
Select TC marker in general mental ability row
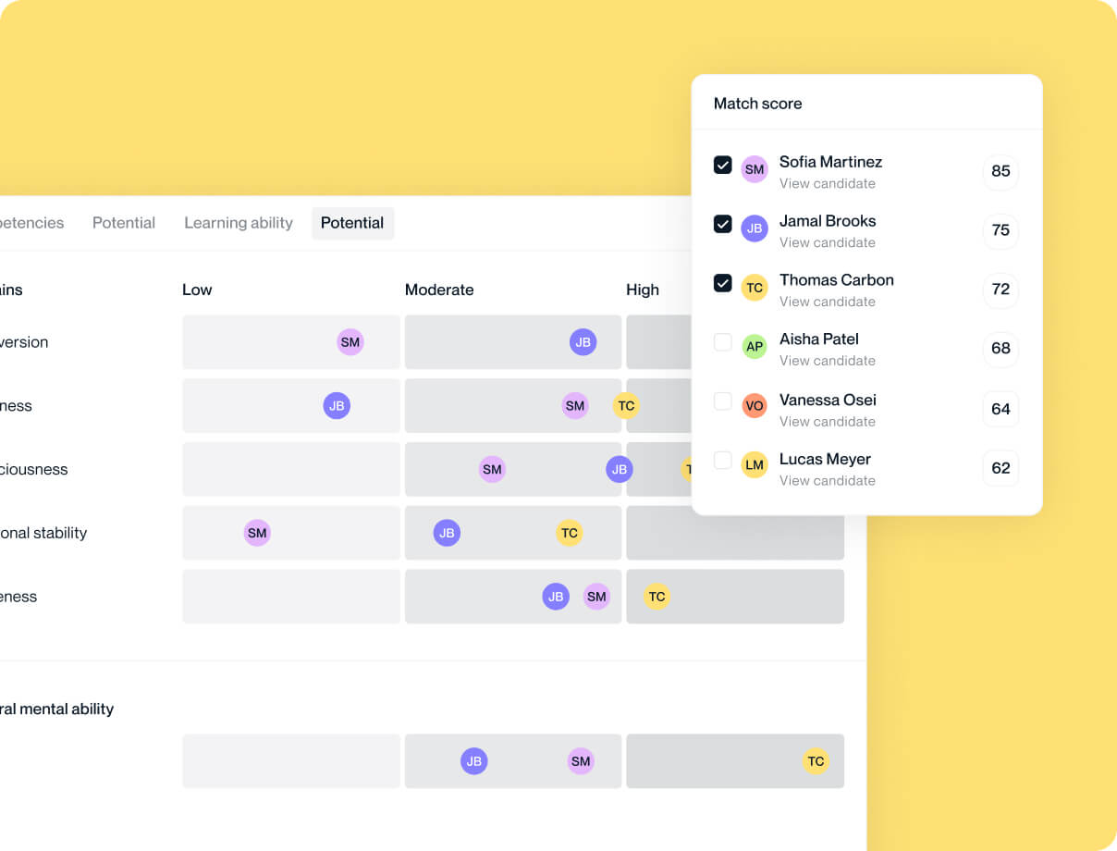coord(816,761)
